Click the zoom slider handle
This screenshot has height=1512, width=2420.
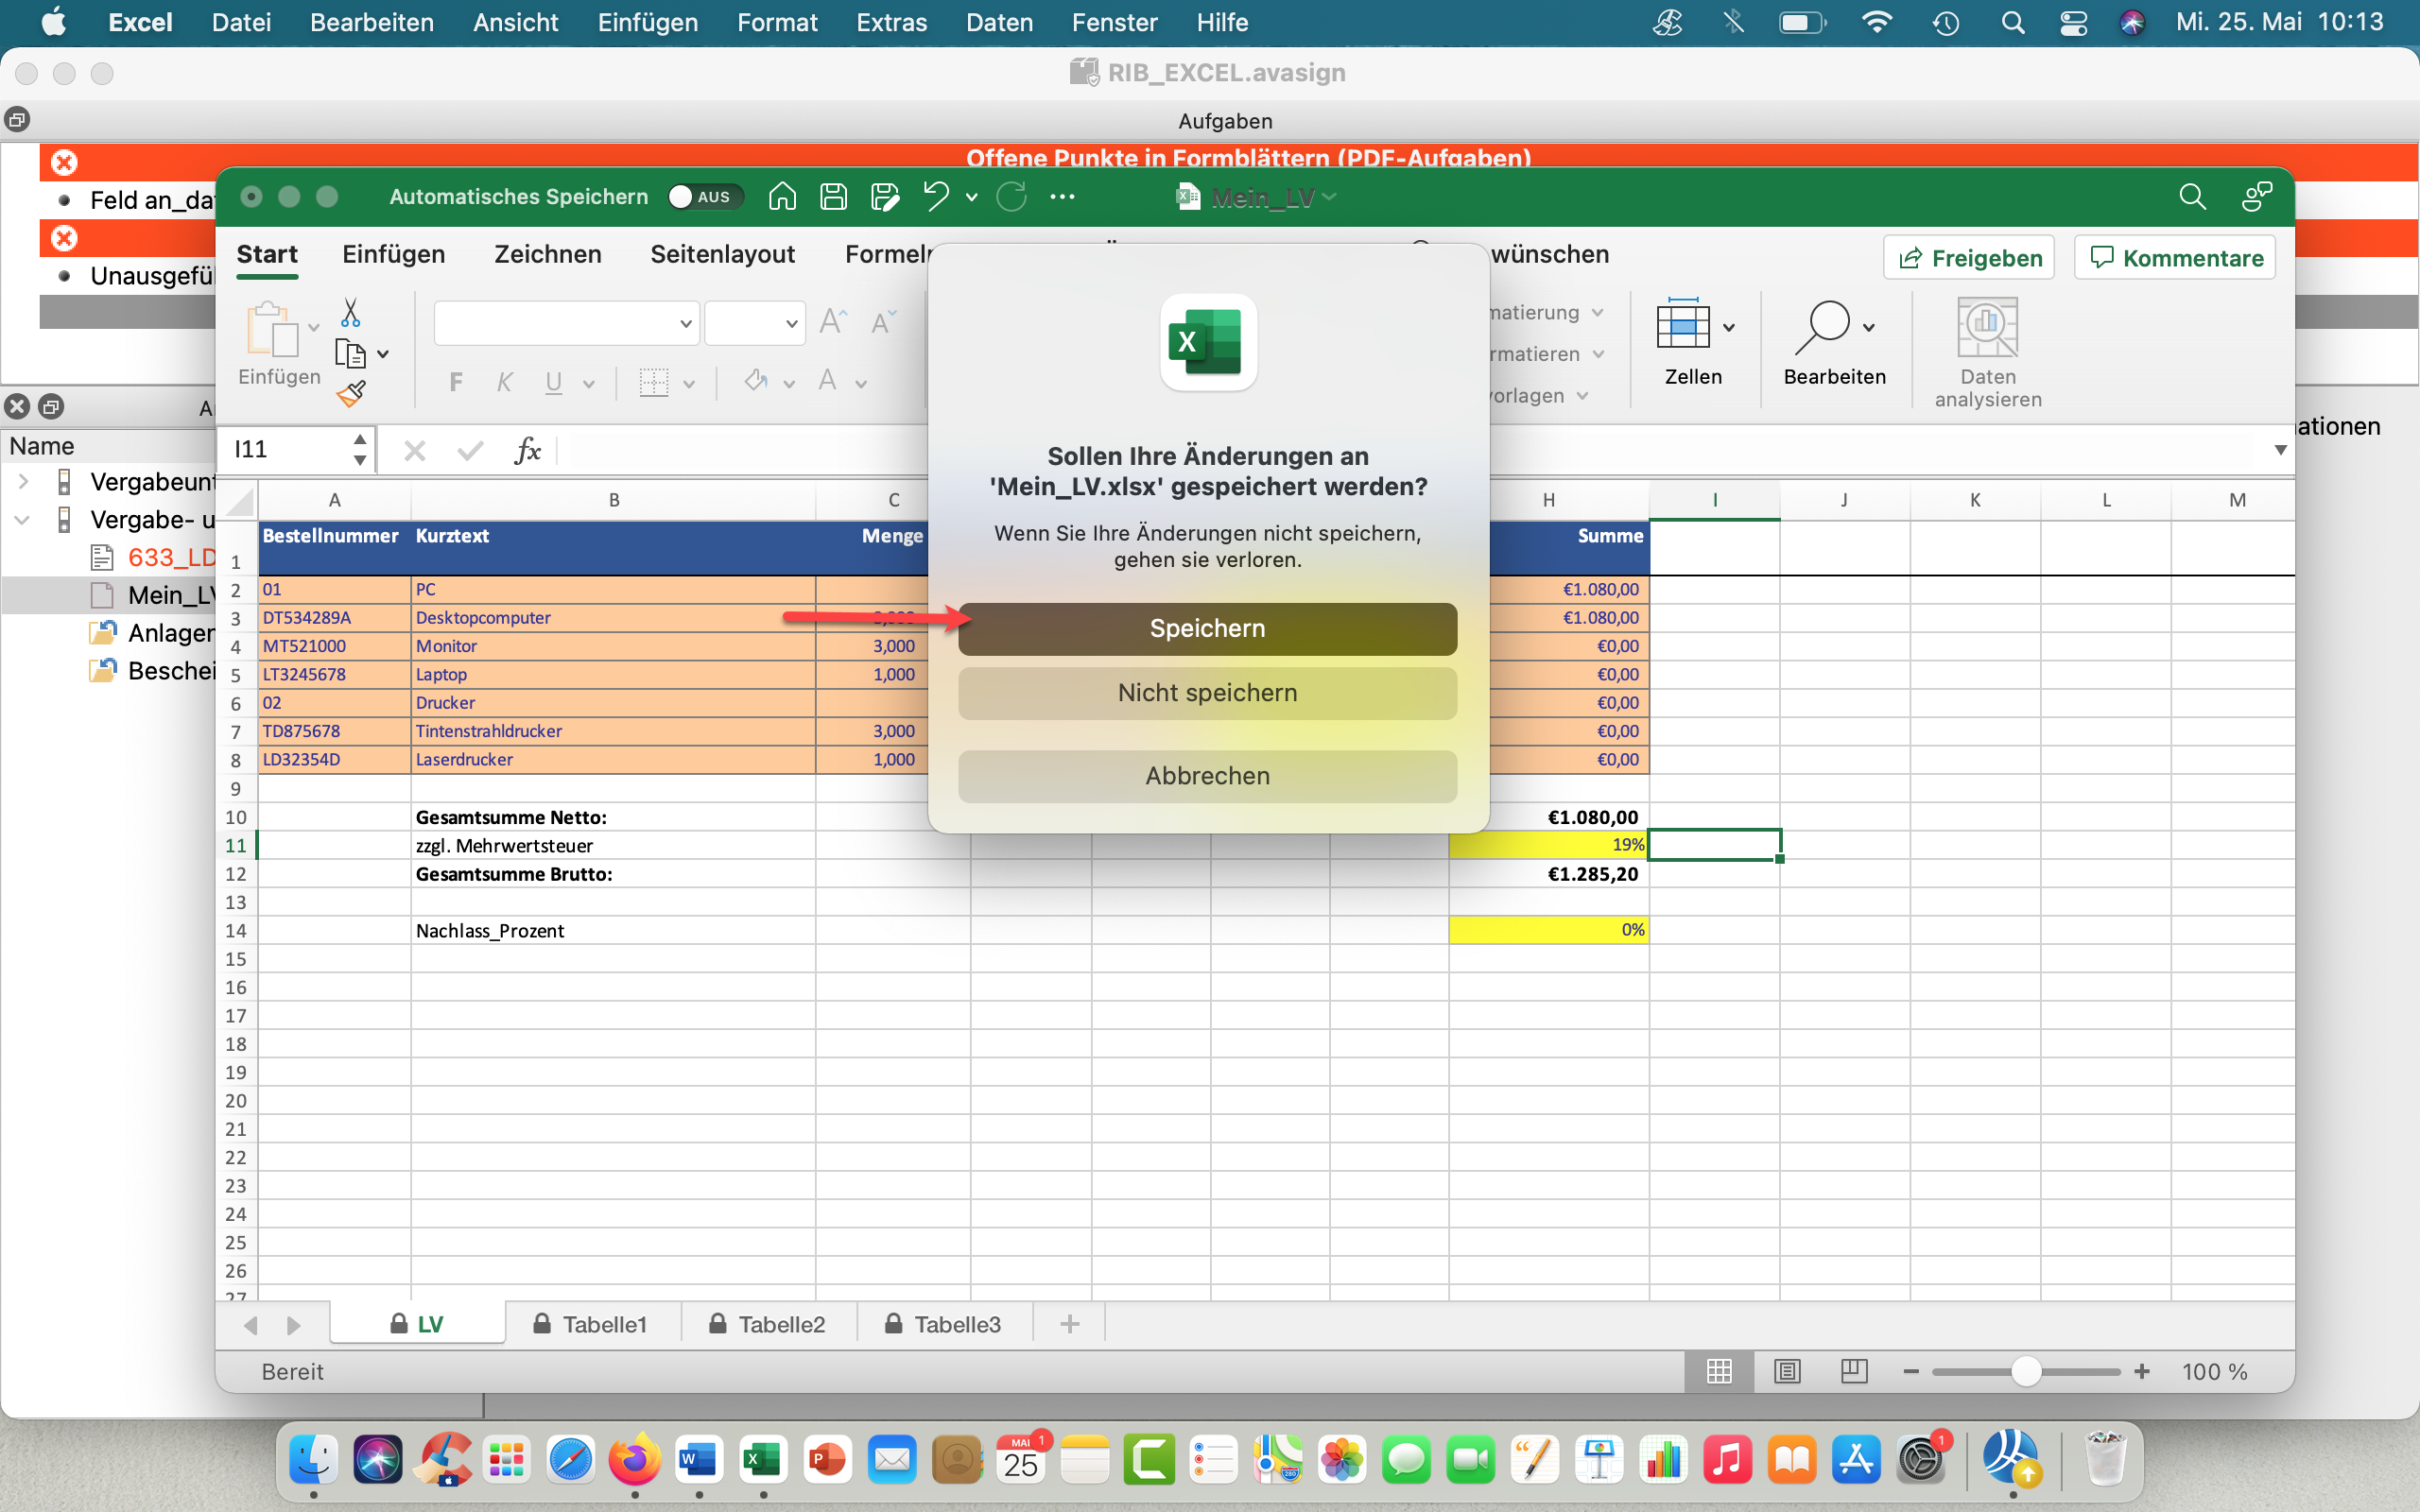(x=2025, y=1372)
